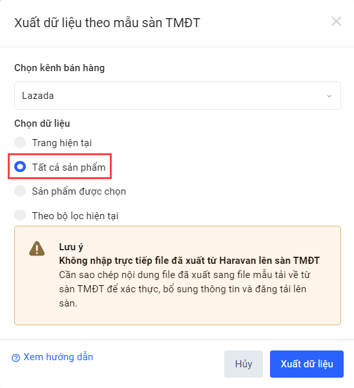Image resolution: width=354 pixels, height=388 pixels.
Task: Click the question mark help icon
Action: (16, 358)
